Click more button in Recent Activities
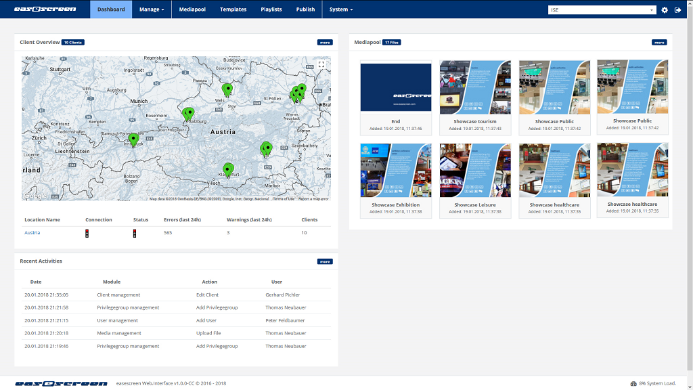Screen dimensions: 693x390 [325, 261]
